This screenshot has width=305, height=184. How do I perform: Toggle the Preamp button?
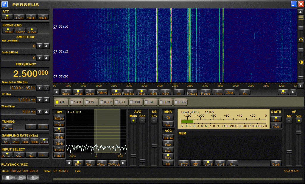point(20,31)
